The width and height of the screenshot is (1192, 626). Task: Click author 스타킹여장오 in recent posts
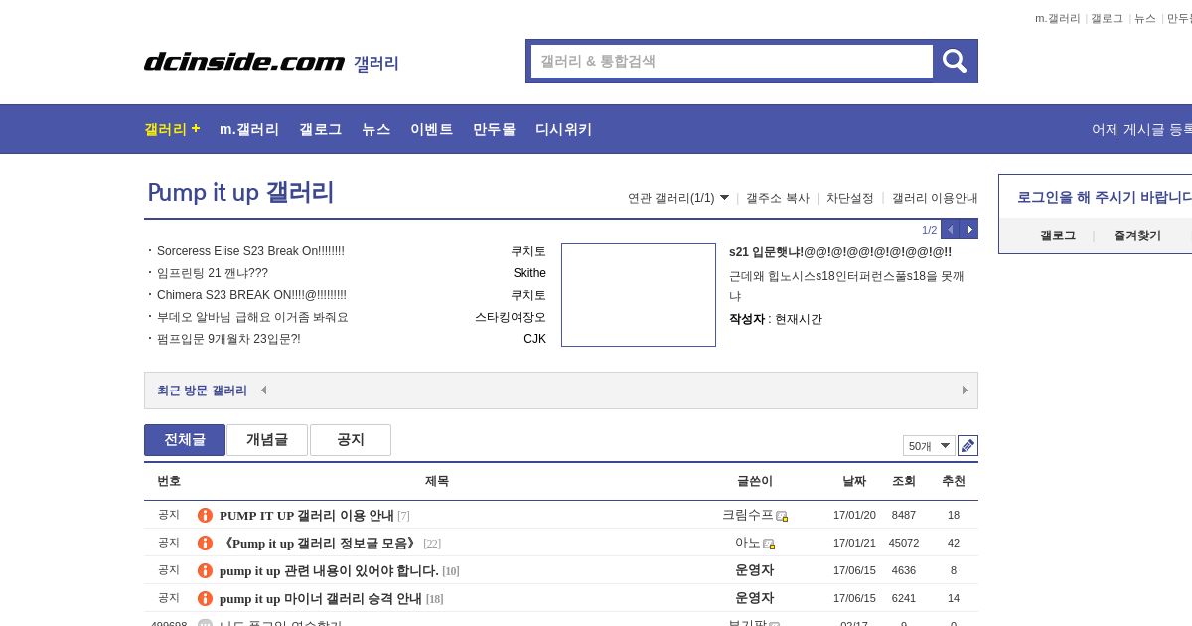click(x=511, y=317)
